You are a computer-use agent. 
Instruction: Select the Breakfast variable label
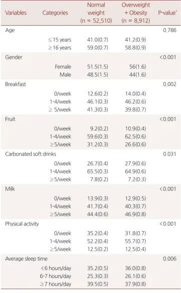pos(16,84)
